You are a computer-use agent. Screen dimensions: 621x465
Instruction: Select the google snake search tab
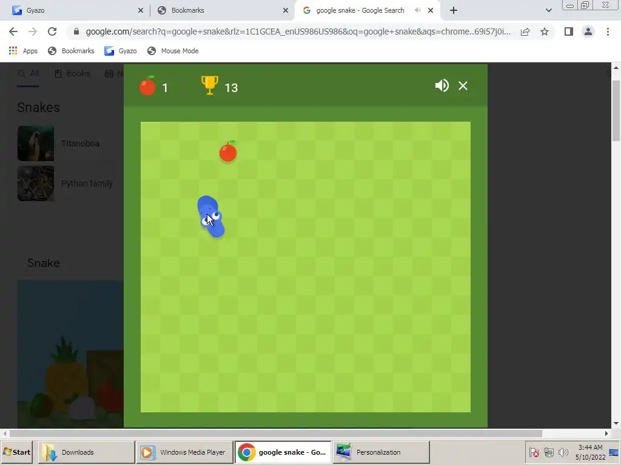(x=360, y=11)
